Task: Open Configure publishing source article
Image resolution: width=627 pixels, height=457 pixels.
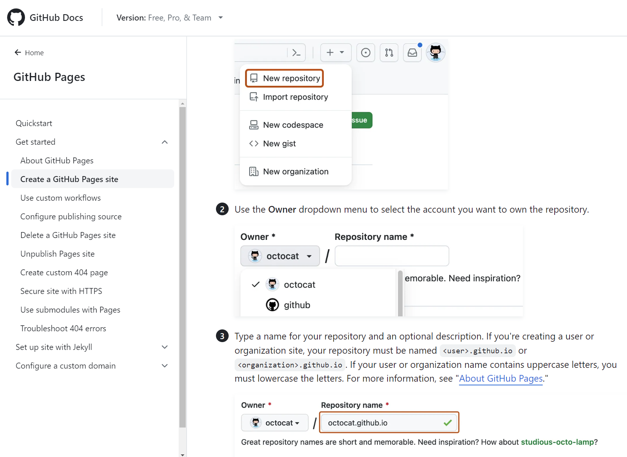Action: click(x=71, y=217)
